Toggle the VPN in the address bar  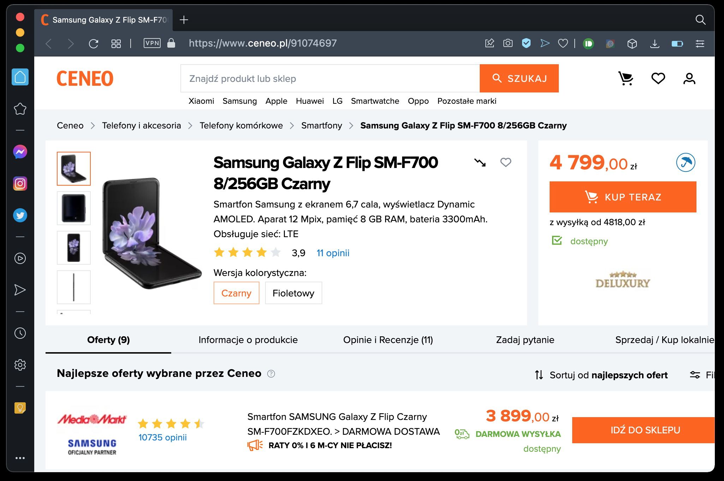coord(152,43)
